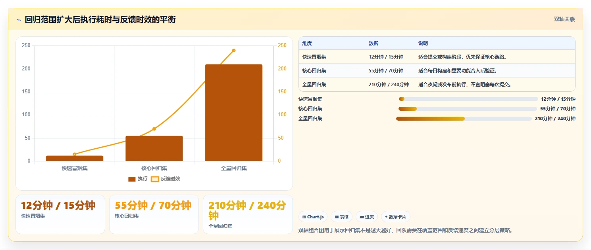
Task: Click x-axis label 核心回归集
Action: [x=154, y=169]
